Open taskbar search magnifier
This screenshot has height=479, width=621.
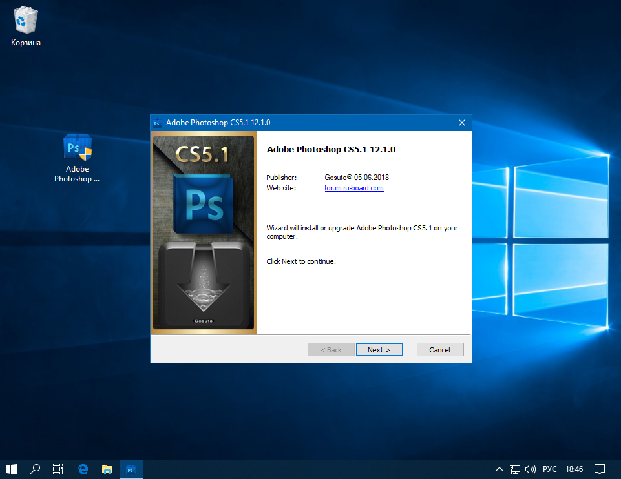[36, 469]
